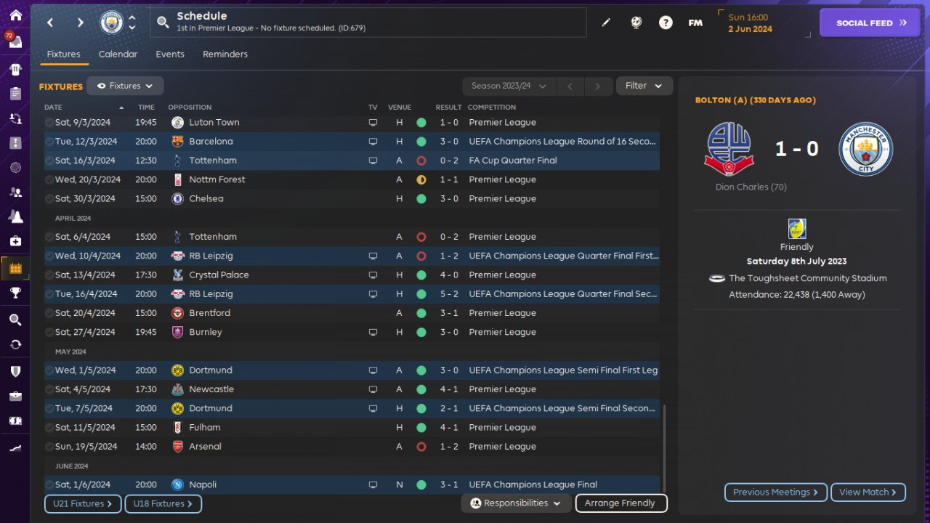The height and width of the screenshot is (523, 930).
Task: Click the Barcelona club badge
Action: [x=177, y=142]
